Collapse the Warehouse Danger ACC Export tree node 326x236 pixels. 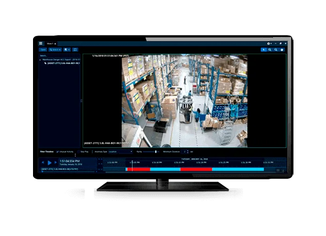pyautogui.click(x=41, y=59)
